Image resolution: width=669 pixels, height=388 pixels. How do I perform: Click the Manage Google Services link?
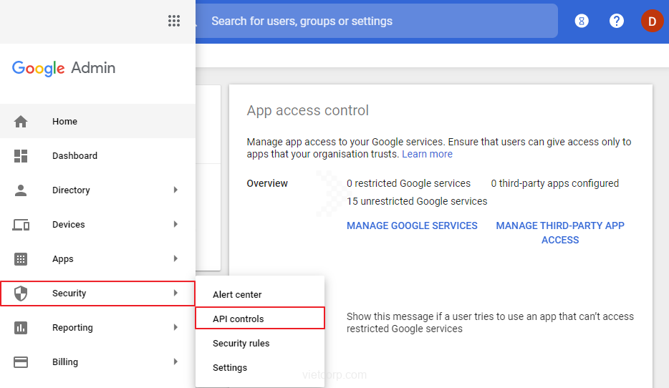tap(412, 225)
